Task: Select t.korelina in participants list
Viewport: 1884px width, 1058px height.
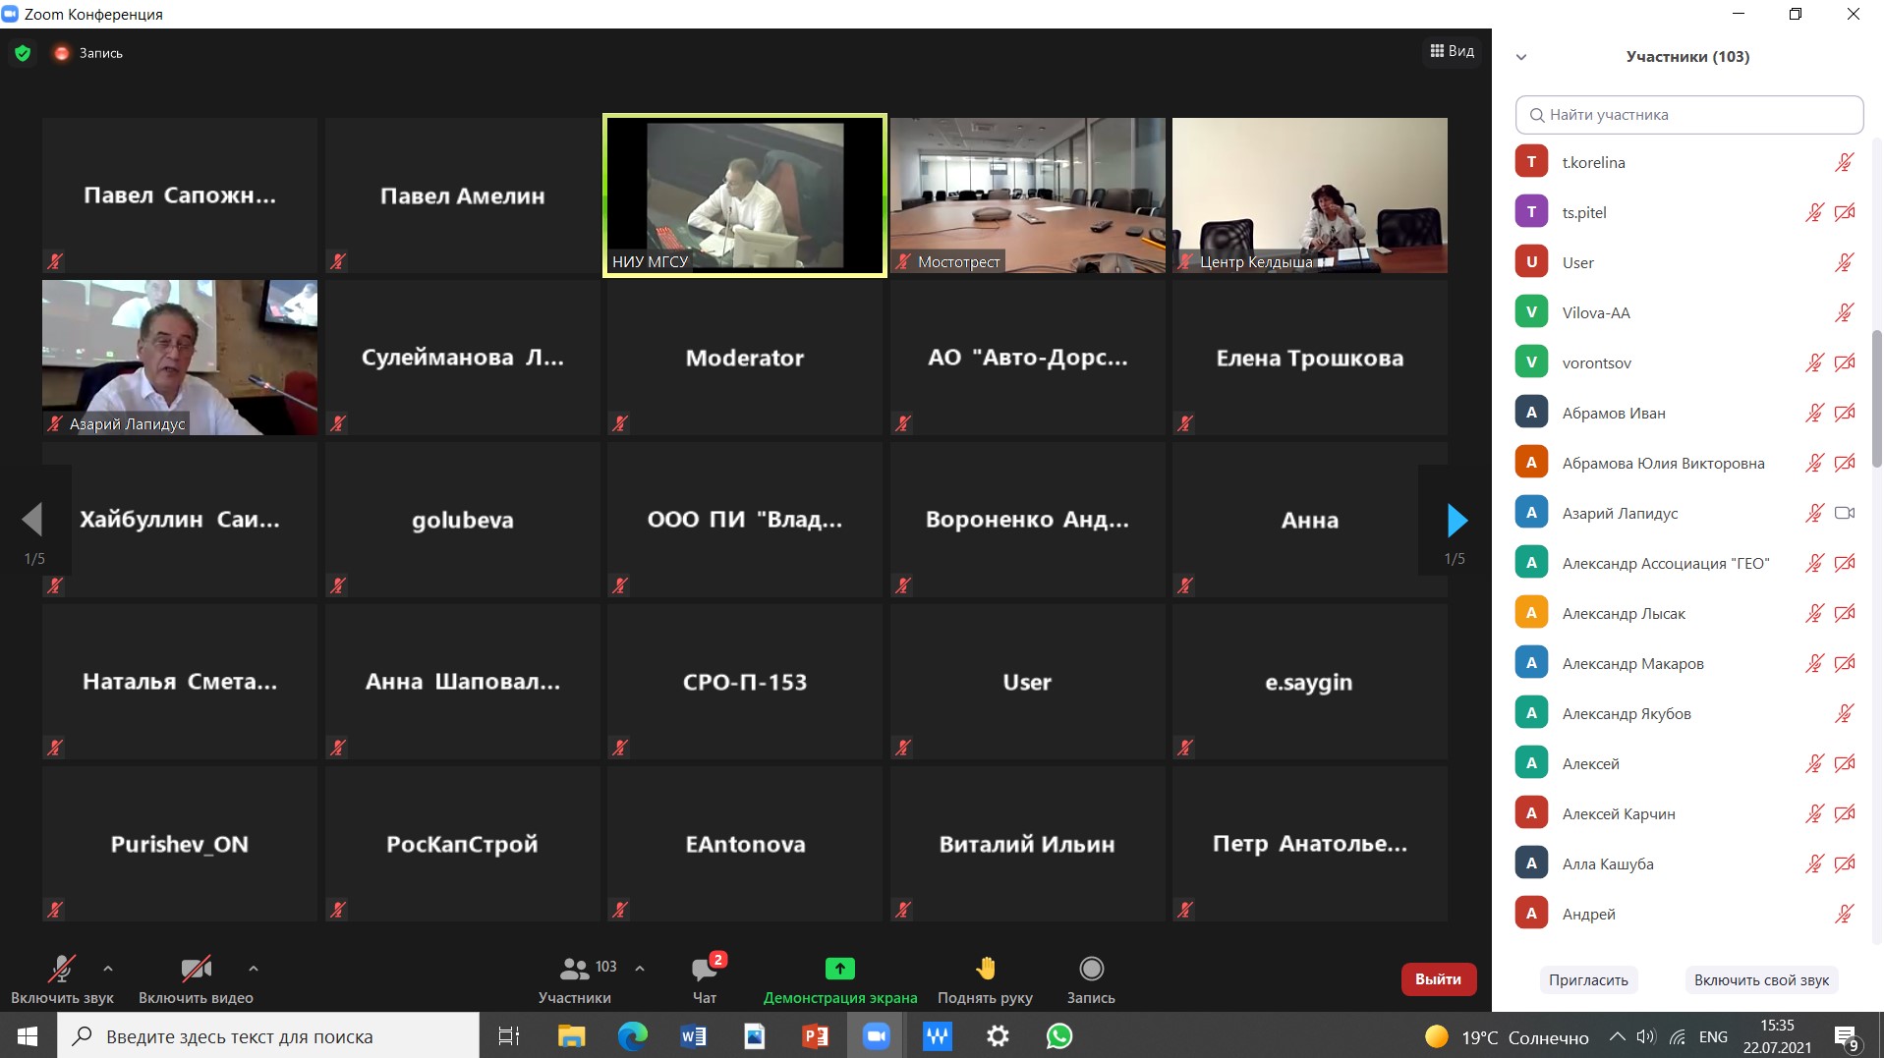Action: pyautogui.click(x=1688, y=162)
